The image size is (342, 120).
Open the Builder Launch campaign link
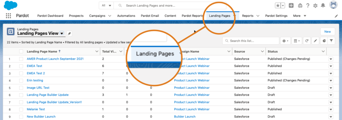point(185,117)
